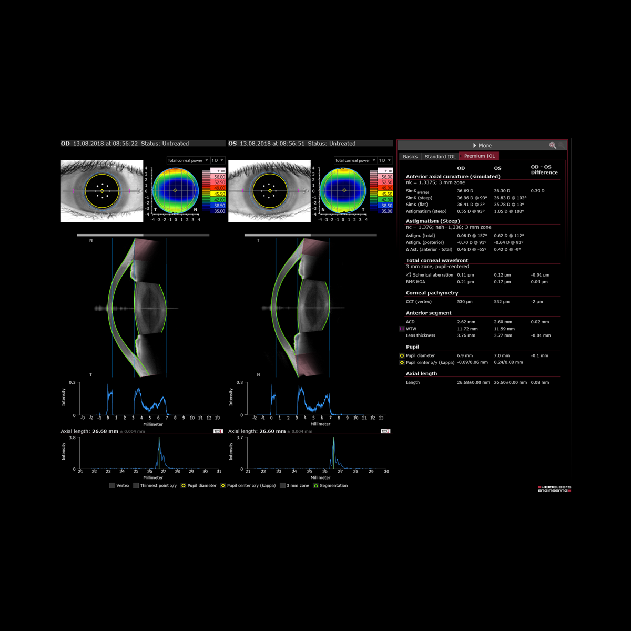Toggle the 3 mm zone checkbox
The width and height of the screenshot is (631, 631).
(282, 486)
